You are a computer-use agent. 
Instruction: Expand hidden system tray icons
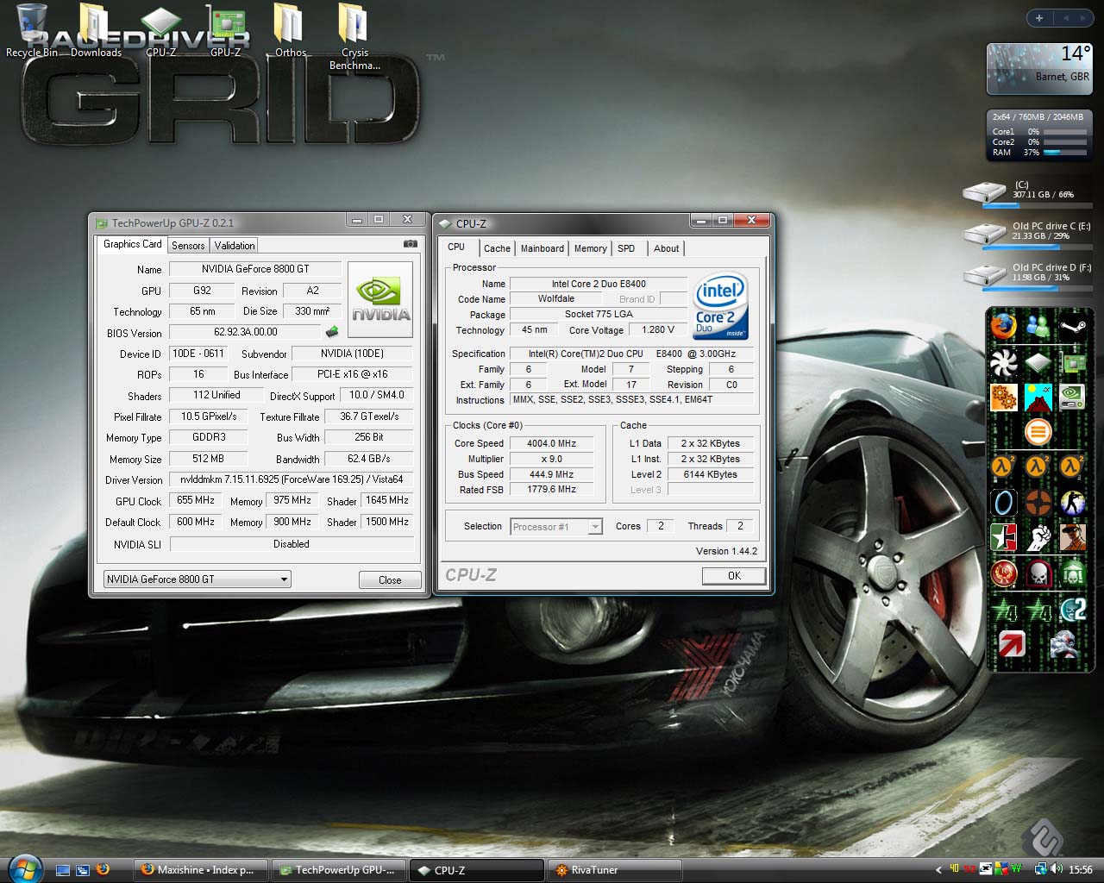click(x=938, y=870)
